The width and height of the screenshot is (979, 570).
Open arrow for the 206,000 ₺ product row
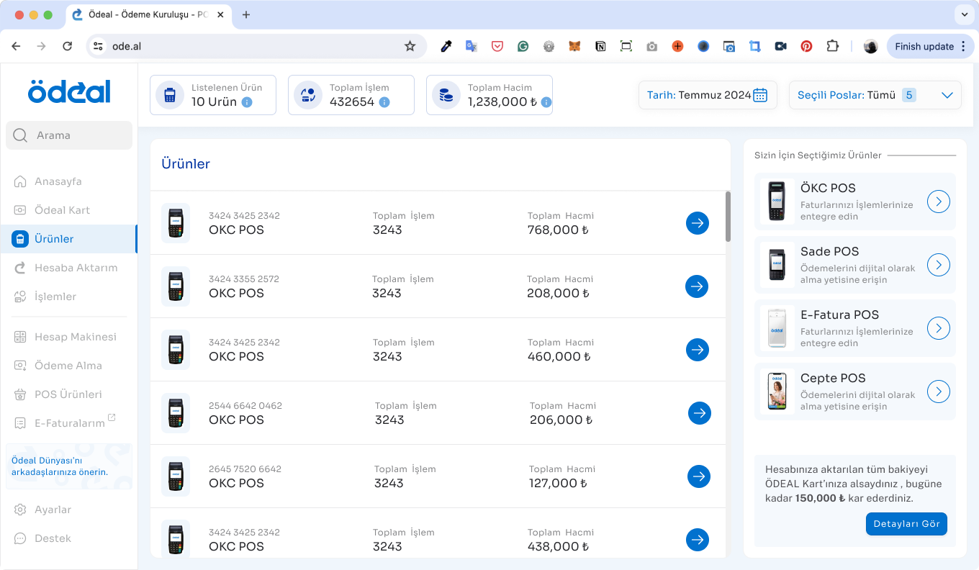699,413
